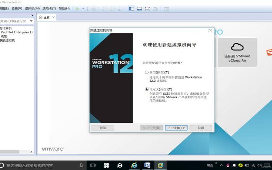Open the 帮助(H) menu
This screenshot has height=170, width=272.
click(64, 8)
